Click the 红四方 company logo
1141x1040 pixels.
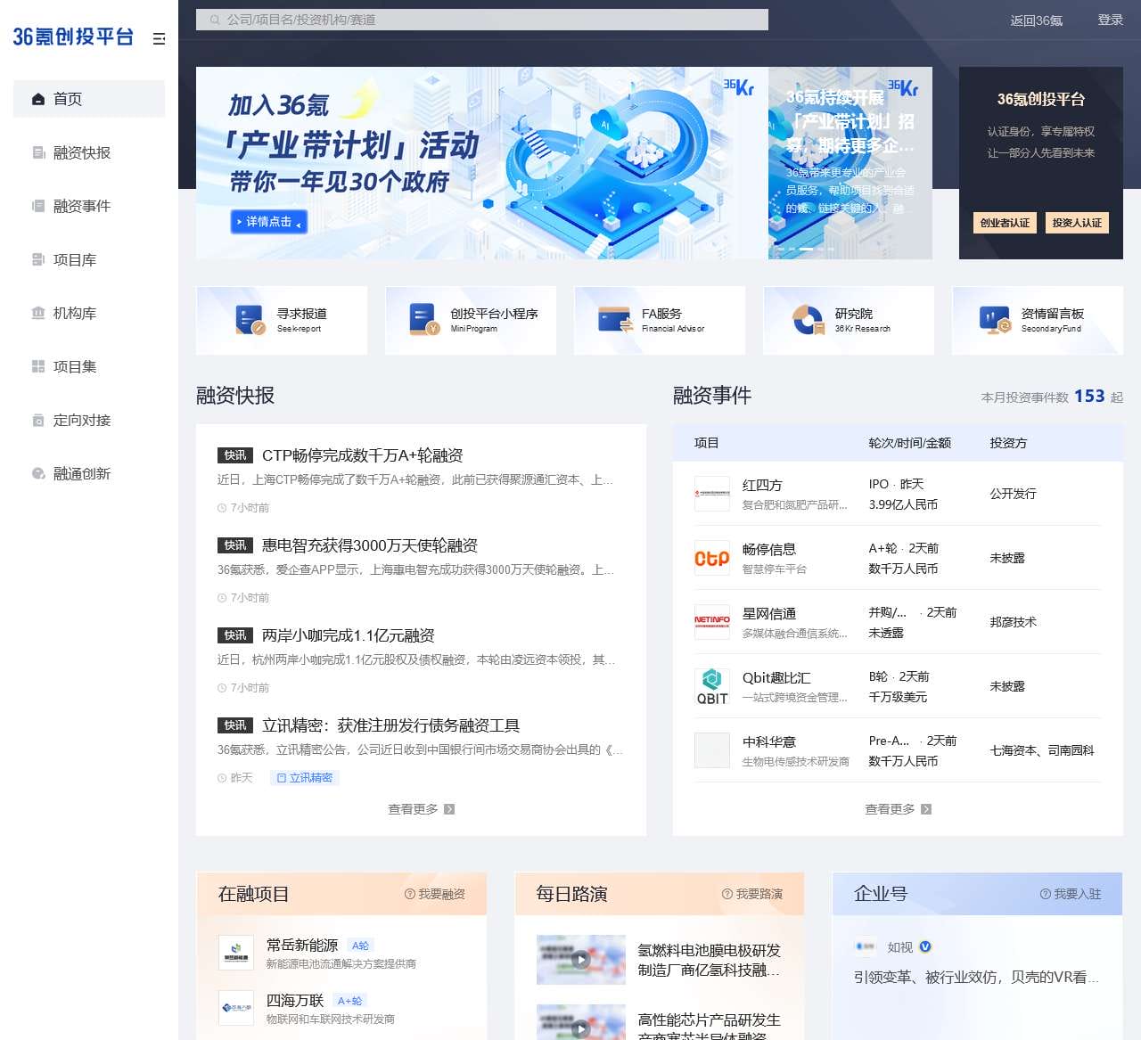[712, 494]
